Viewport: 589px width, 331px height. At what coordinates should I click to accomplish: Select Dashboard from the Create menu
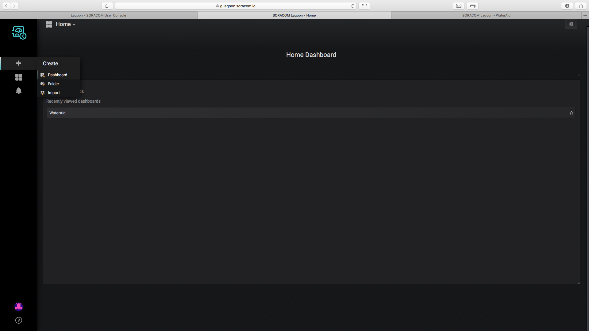tap(57, 75)
